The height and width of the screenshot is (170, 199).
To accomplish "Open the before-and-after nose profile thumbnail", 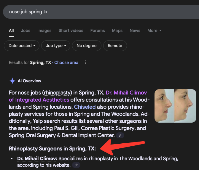I will pos(175,106).
